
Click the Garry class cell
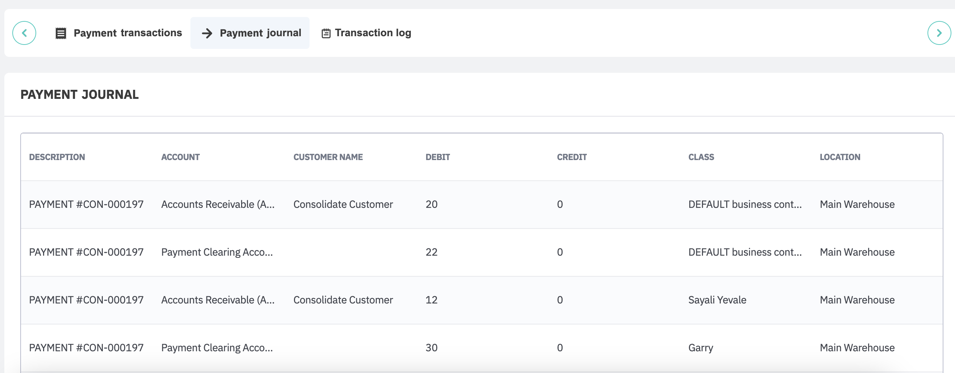[701, 347]
